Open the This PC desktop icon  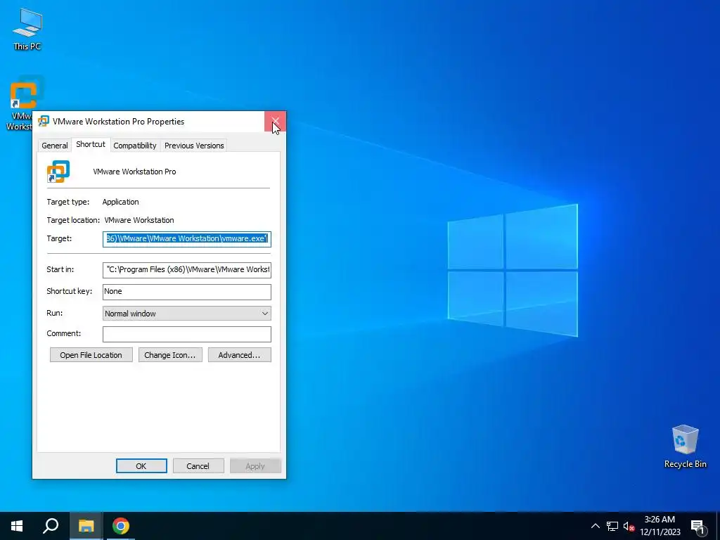tap(27, 28)
